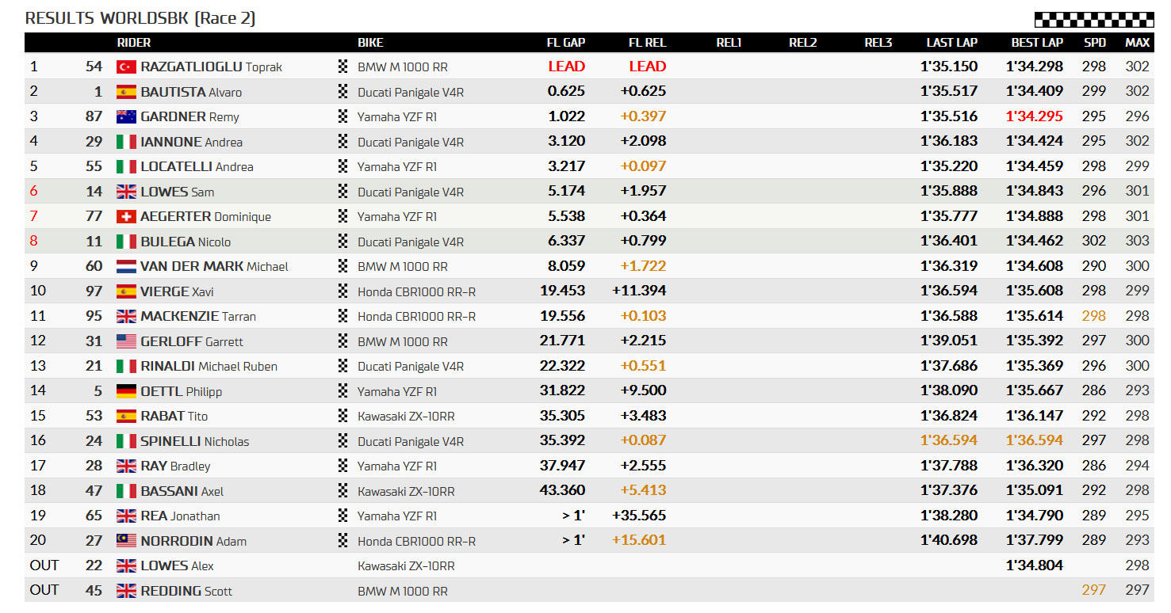
Task: Select rider name BAUTISTA Alvaro
Action: click(x=191, y=92)
